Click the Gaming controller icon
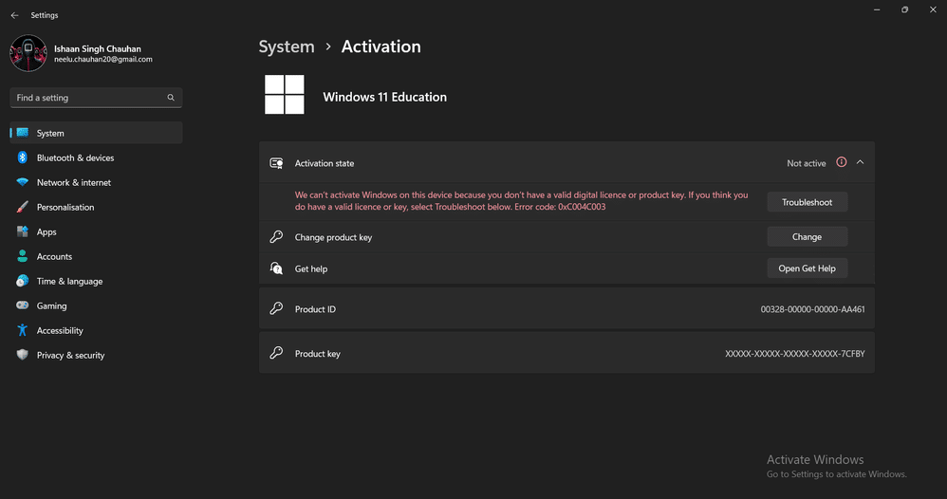This screenshot has width=947, height=499. point(23,305)
